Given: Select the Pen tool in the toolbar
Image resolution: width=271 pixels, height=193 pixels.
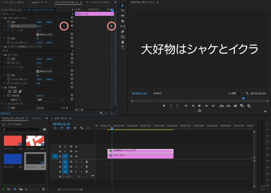Looking at the screenshot, I should 123,32.
